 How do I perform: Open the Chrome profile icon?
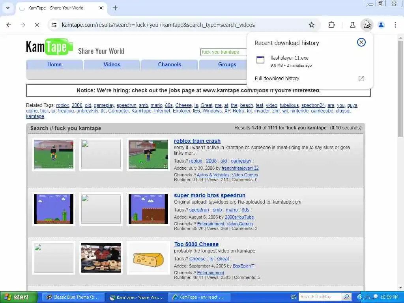(381, 25)
